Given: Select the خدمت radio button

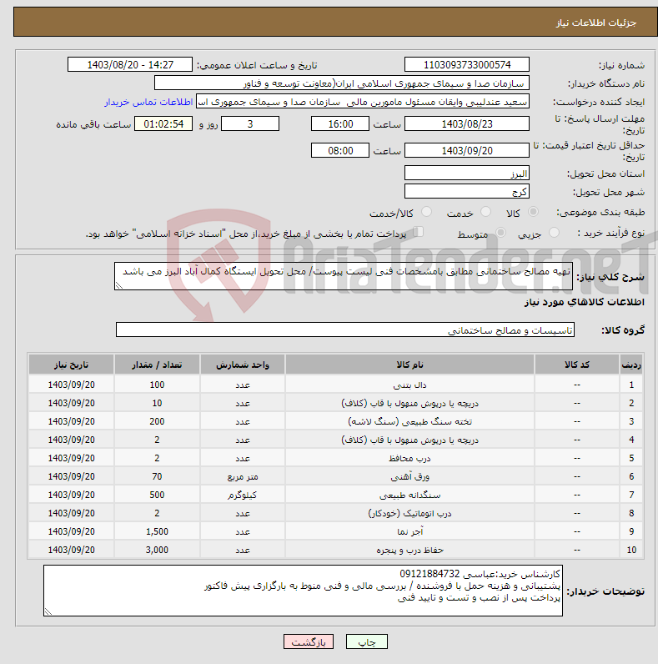Looking at the screenshot, I should point(485,212).
